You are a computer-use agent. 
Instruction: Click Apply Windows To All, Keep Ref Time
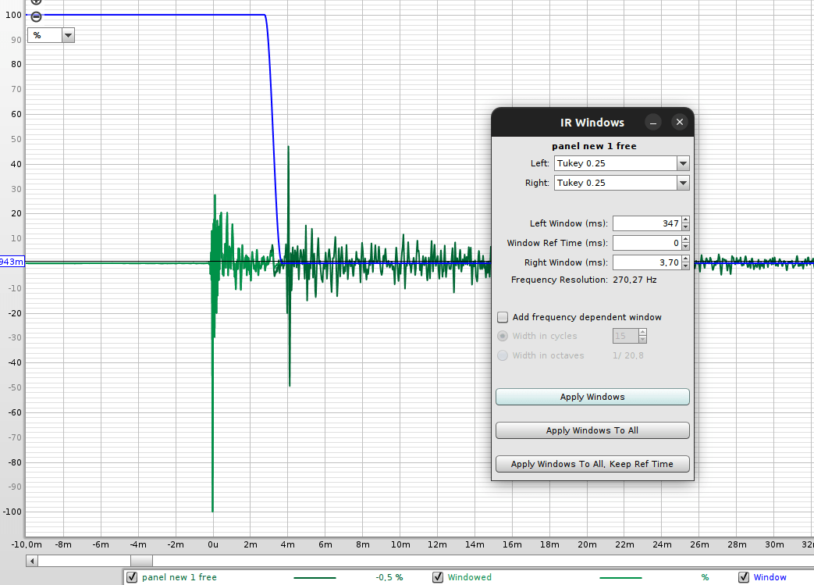click(x=592, y=464)
